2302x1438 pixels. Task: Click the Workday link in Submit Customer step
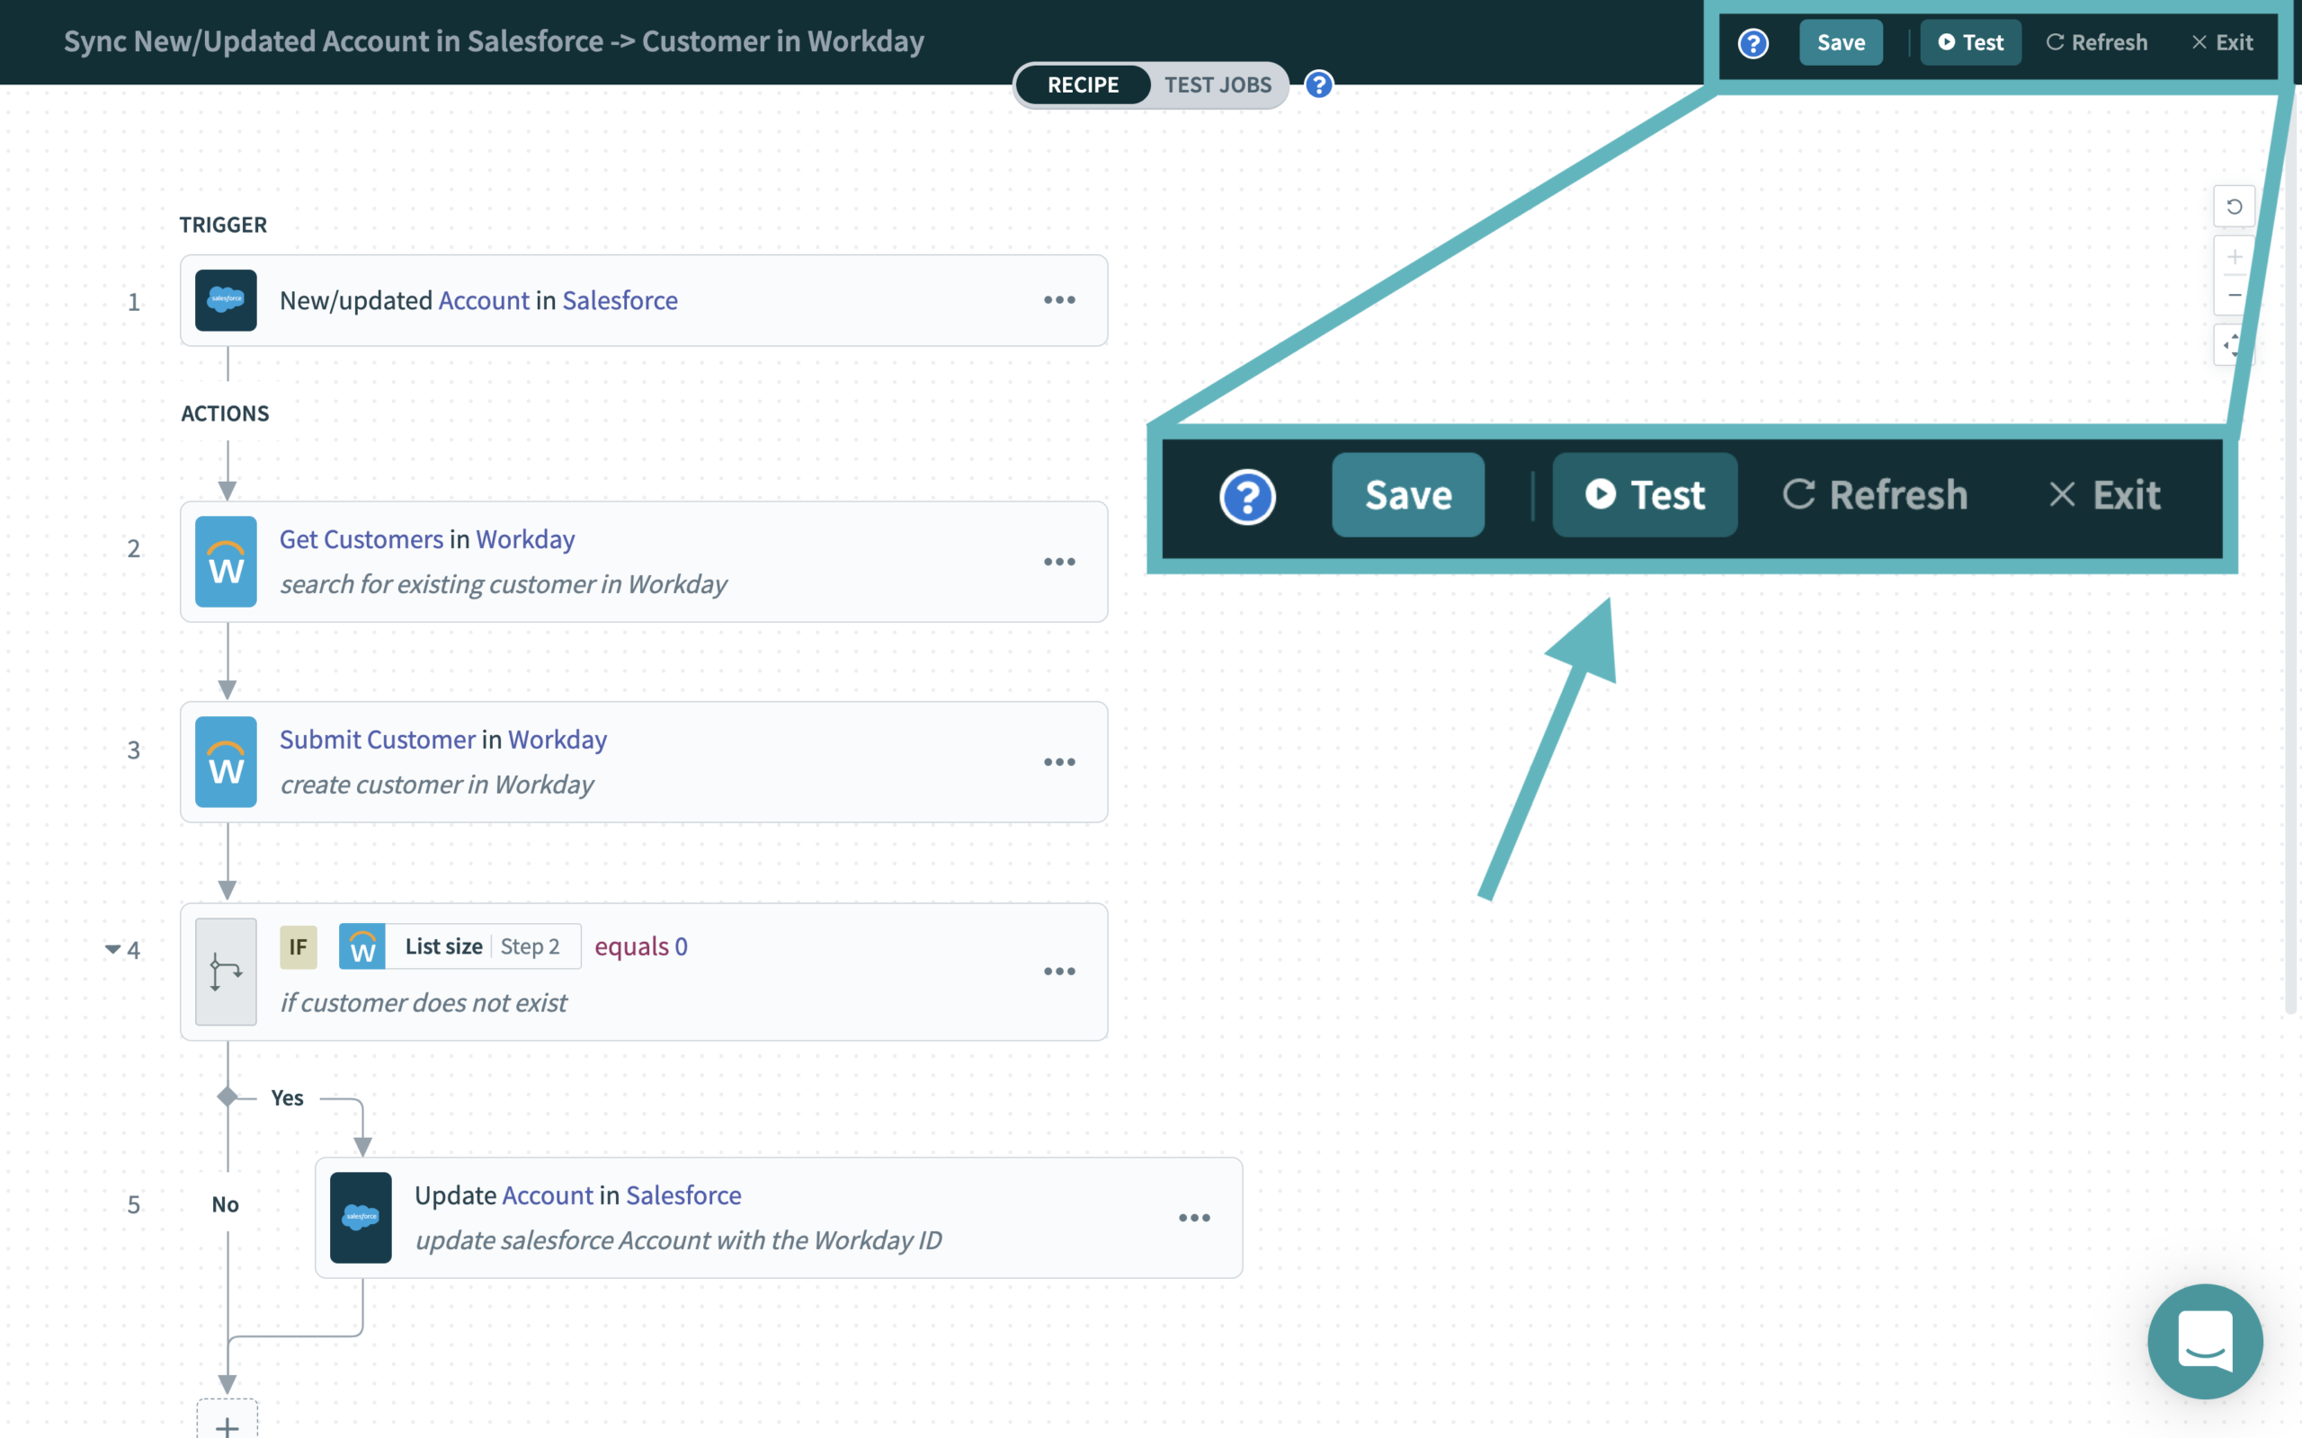(558, 740)
